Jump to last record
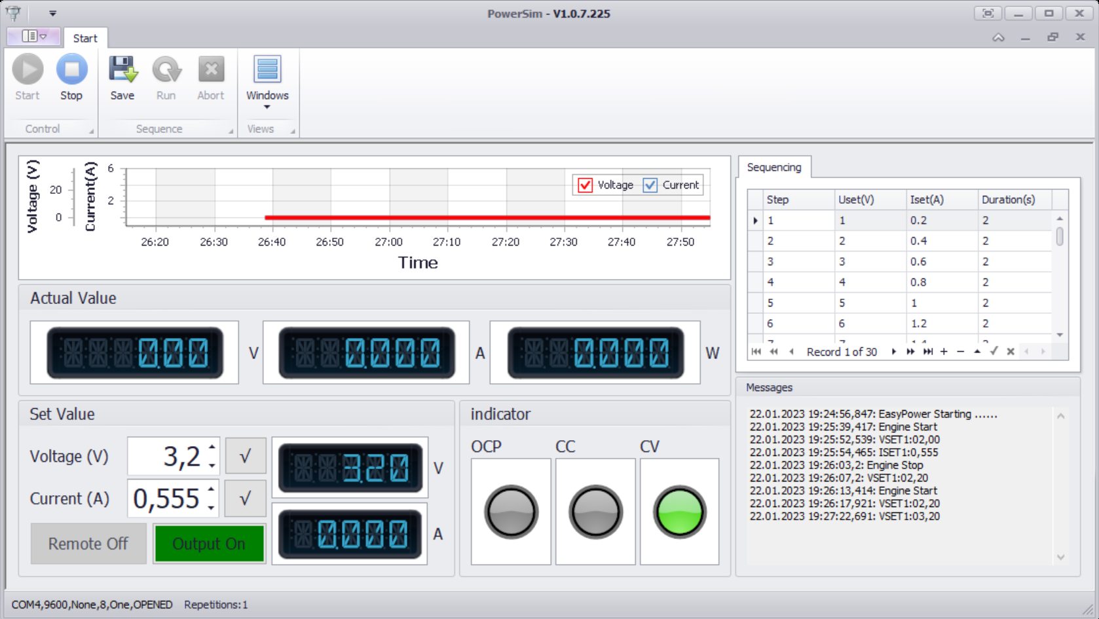This screenshot has height=619, width=1099. point(927,352)
